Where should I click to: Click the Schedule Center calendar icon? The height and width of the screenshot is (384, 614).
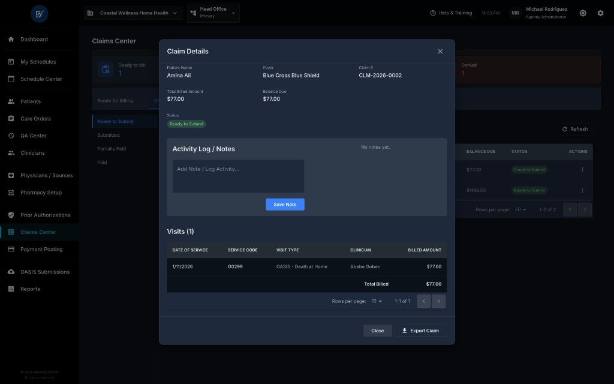point(11,79)
